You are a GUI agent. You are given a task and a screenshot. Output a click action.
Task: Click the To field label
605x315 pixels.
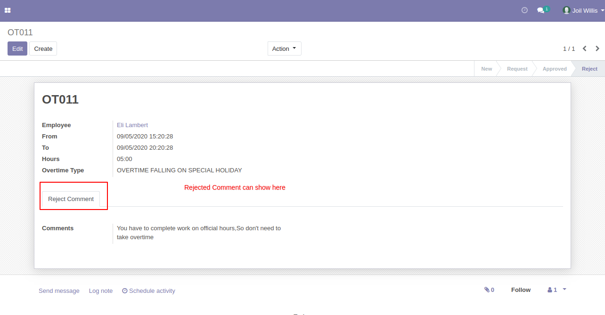point(46,148)
